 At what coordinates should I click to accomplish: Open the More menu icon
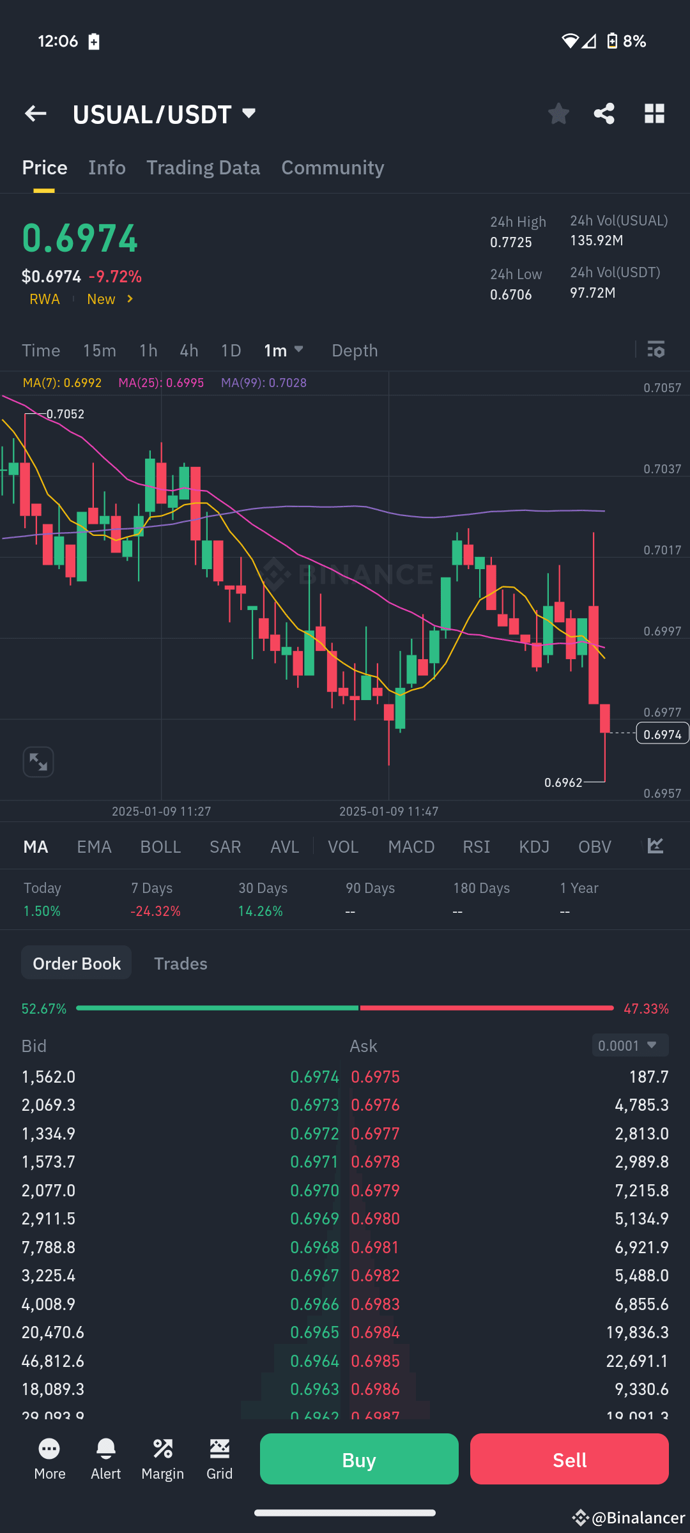(x=49, y=1459)
